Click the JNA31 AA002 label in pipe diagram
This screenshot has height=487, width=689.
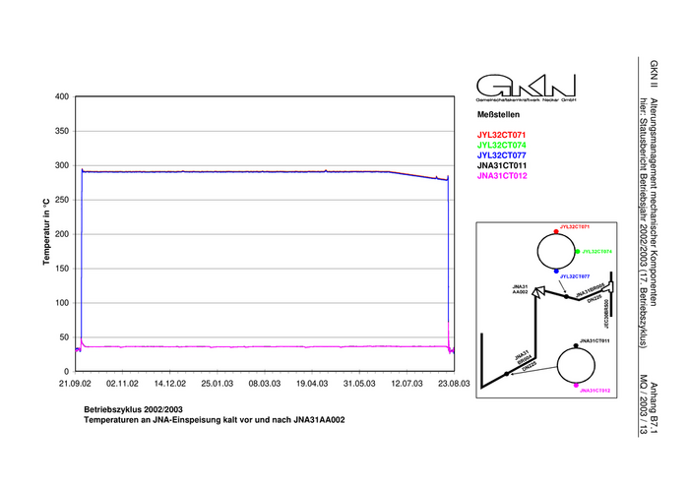(521, 289)
